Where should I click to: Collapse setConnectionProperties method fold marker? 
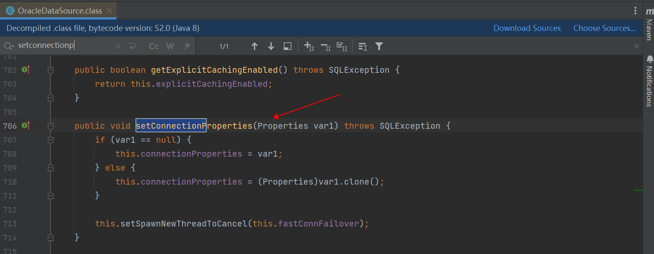(51, 126)
